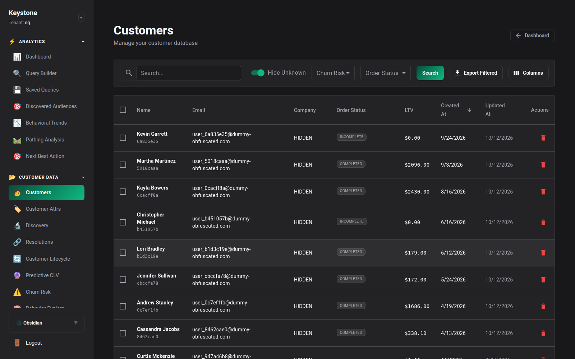Select the Kayla Bowers row checkbox

(x=123, y=192)
